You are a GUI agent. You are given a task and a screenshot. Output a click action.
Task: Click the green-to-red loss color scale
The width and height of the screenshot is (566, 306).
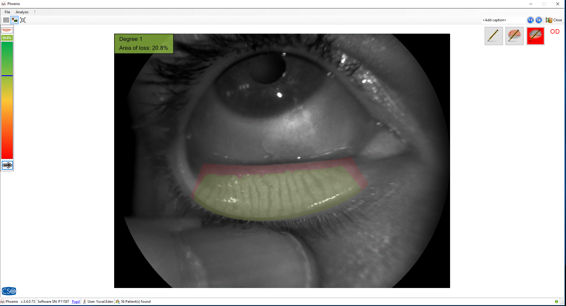pyautogui.click(x=7, y=100)
